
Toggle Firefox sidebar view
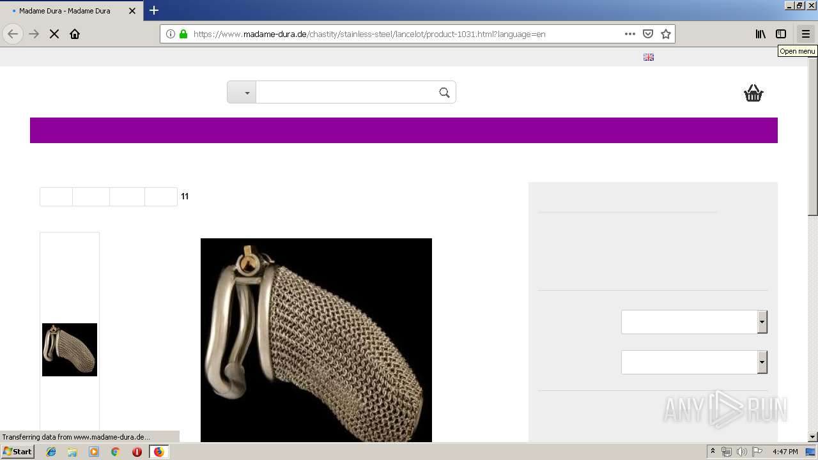[781, 34]
